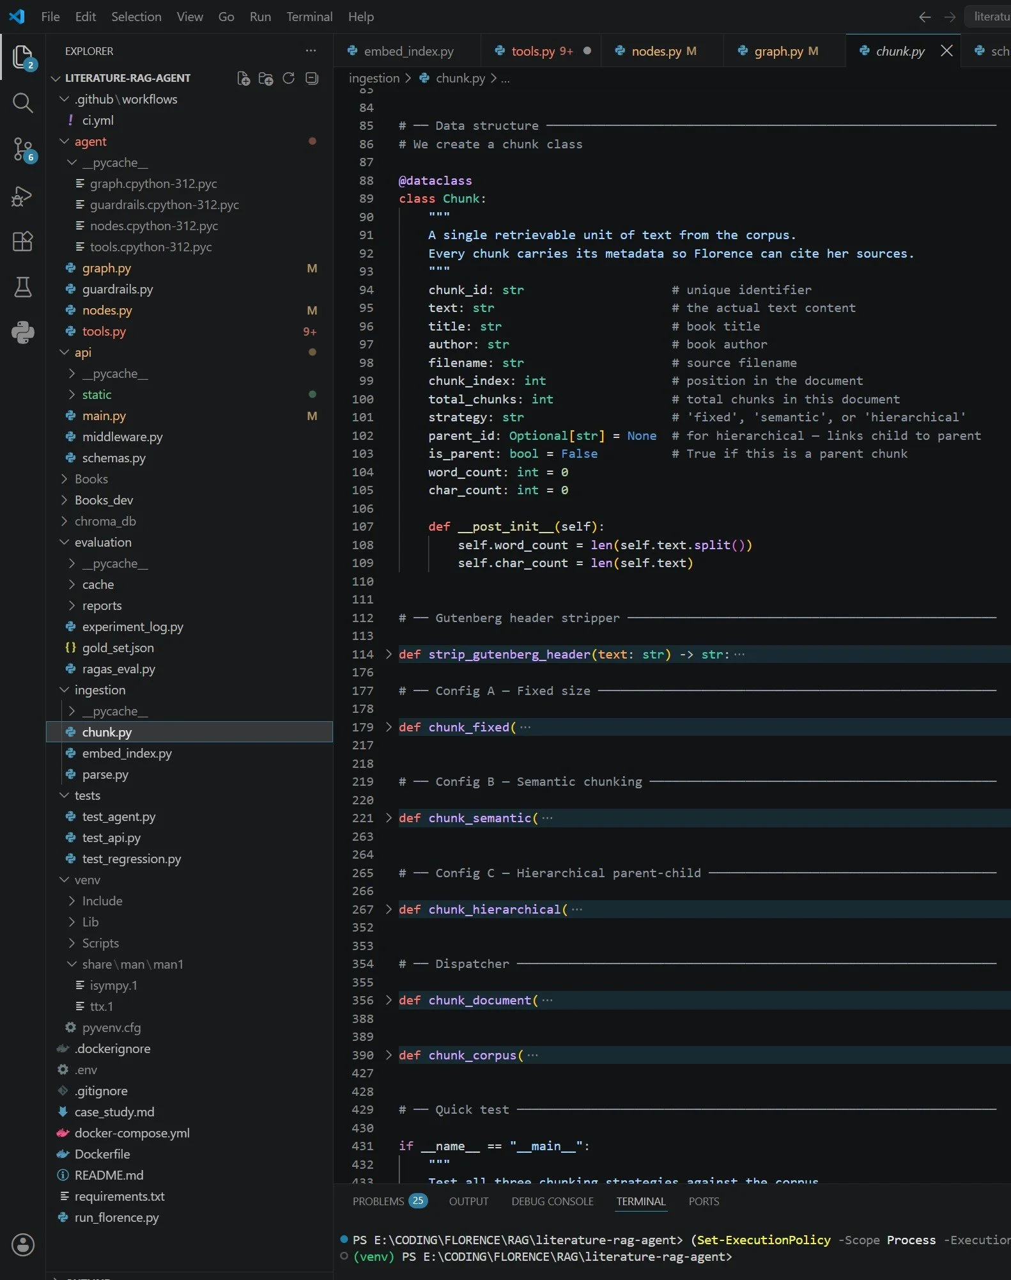The width and height of the screenshot is (1011, 1280).
Task: Open the File menu
Action: pyautogui.click(x=50, y=17)
